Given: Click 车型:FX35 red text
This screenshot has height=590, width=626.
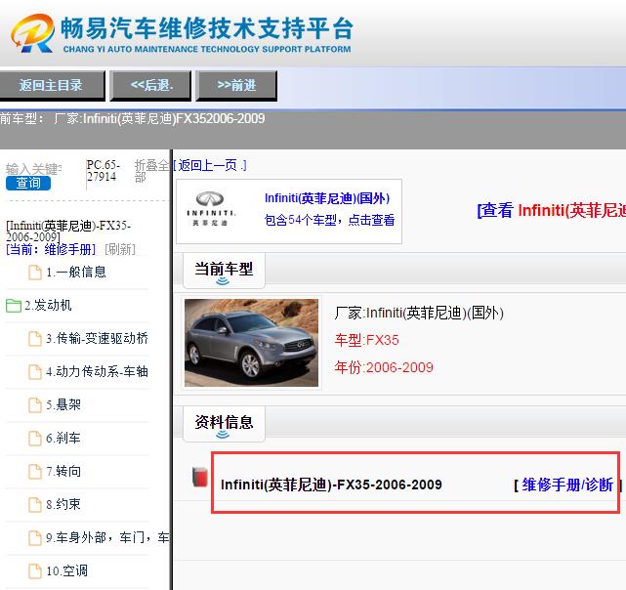Looking at the screenshot, I should [x=366, y=340].
